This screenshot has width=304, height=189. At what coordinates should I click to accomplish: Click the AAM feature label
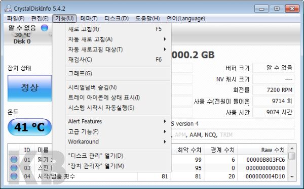[196, 134]
